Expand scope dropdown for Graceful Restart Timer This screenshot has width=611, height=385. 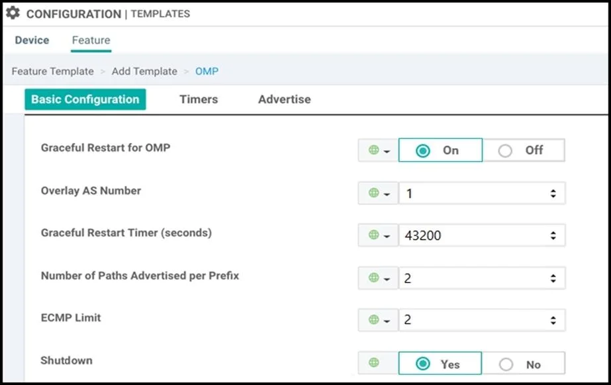click(x=387, y=236)
